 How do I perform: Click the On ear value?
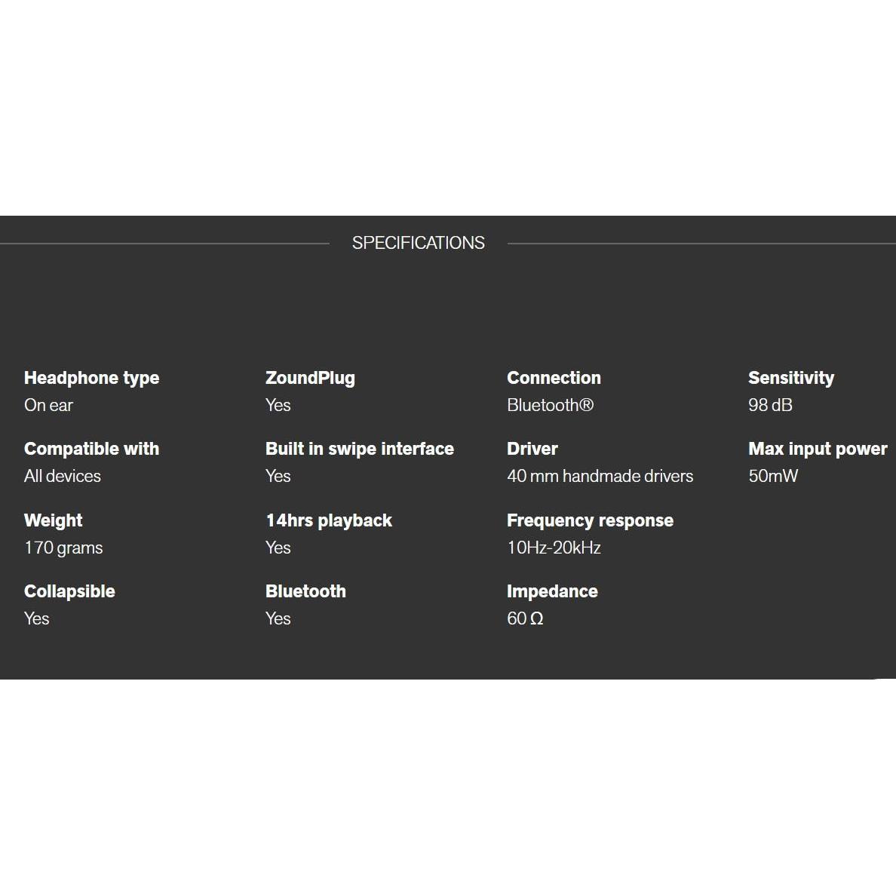click(48, 405)
